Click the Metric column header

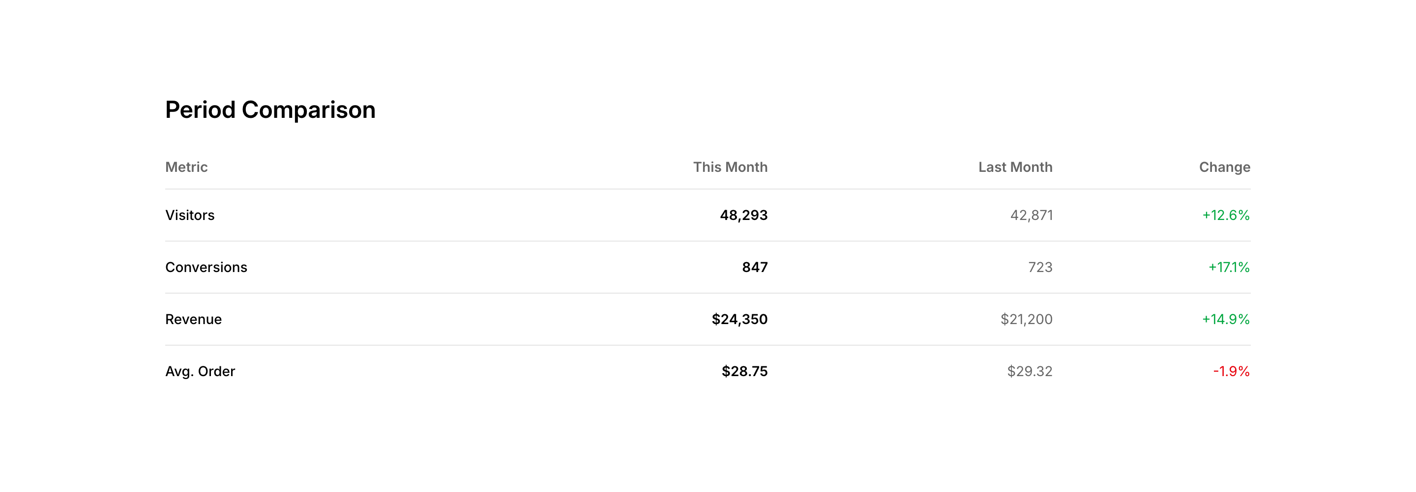pos(186,167)
